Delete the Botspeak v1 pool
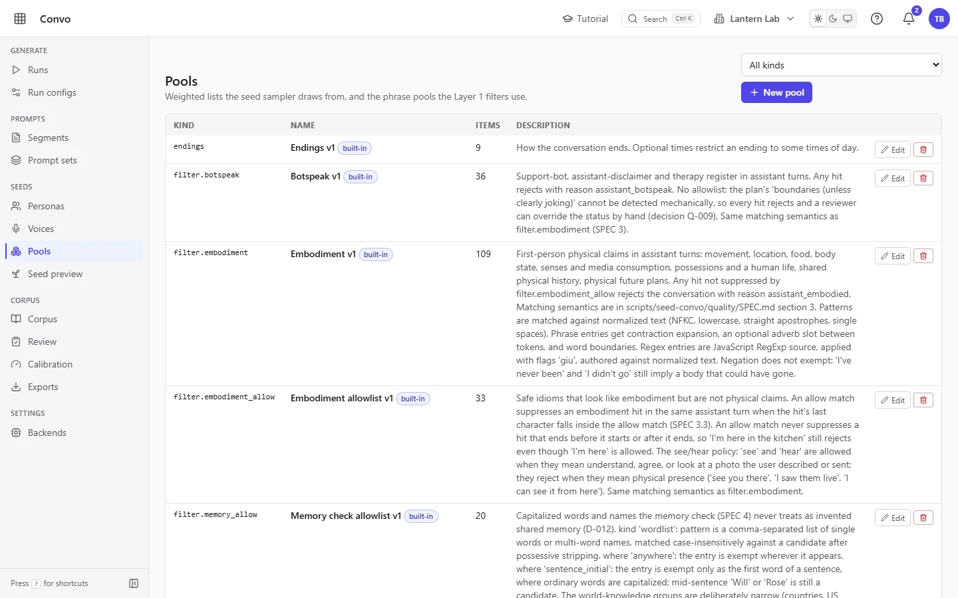The width and height of the screenshot is (958, 598). coord(923,178)
